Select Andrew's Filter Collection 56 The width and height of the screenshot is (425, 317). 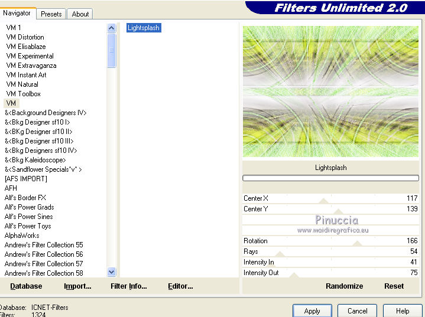coord(44,254)
